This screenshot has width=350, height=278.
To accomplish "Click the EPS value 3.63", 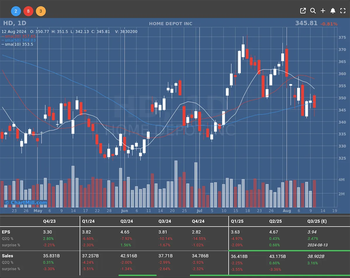I will point(235,232).
